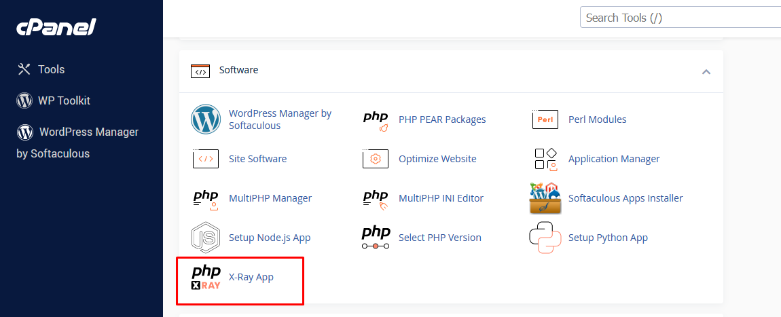Click the Software section title text
Image resolution: width=781 pixels, height=317 pixels.
coord(238,70)
